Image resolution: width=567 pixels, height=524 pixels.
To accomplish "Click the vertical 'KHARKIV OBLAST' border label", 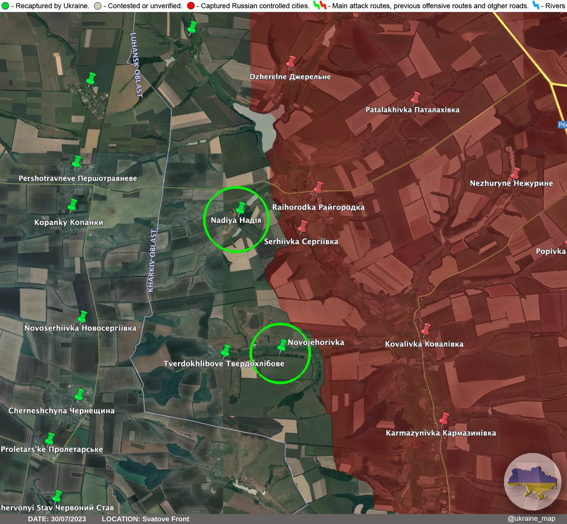I will [x=152, y=261].
